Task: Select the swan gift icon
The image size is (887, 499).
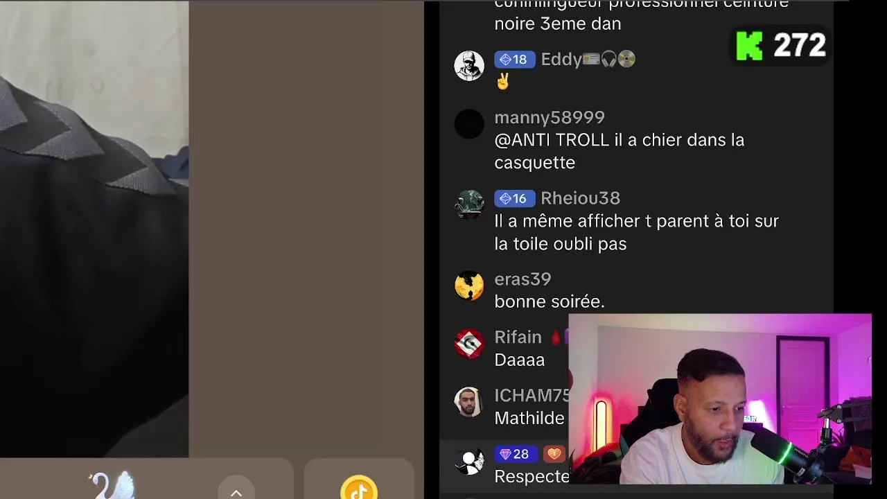Action: pos(111,485)
